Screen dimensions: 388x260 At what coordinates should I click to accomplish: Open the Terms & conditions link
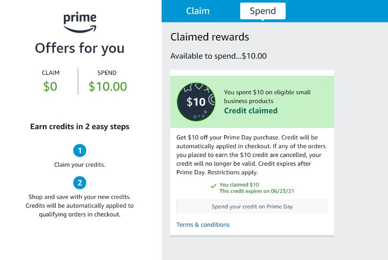point(203,225)
